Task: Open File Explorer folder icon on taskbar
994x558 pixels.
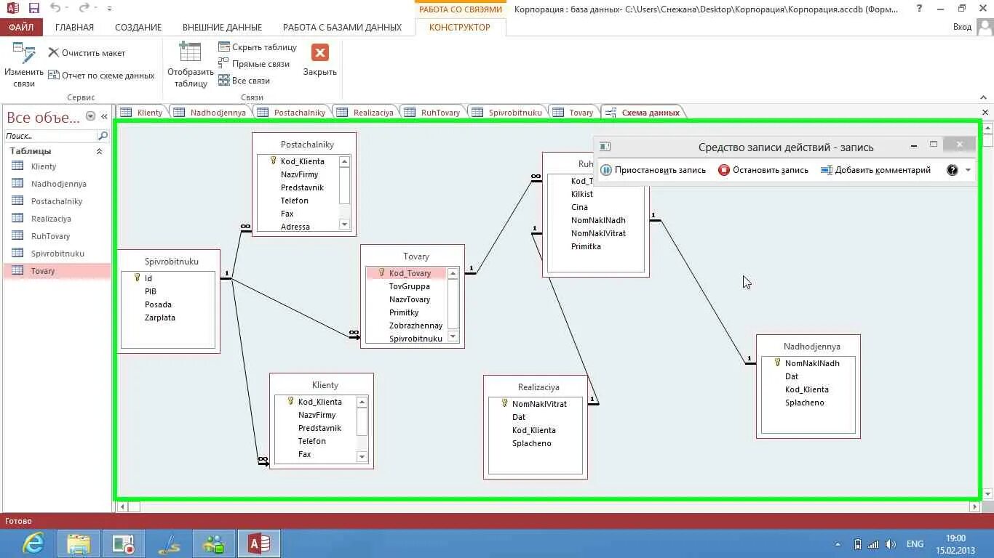Action: 79,543
